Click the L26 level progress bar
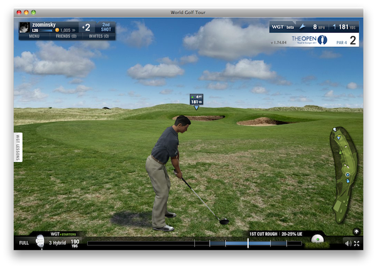Viewport: 377px width, 269px height. point(46,31)
